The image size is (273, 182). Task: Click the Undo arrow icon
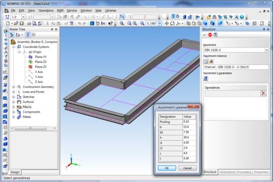coord(79,23)
